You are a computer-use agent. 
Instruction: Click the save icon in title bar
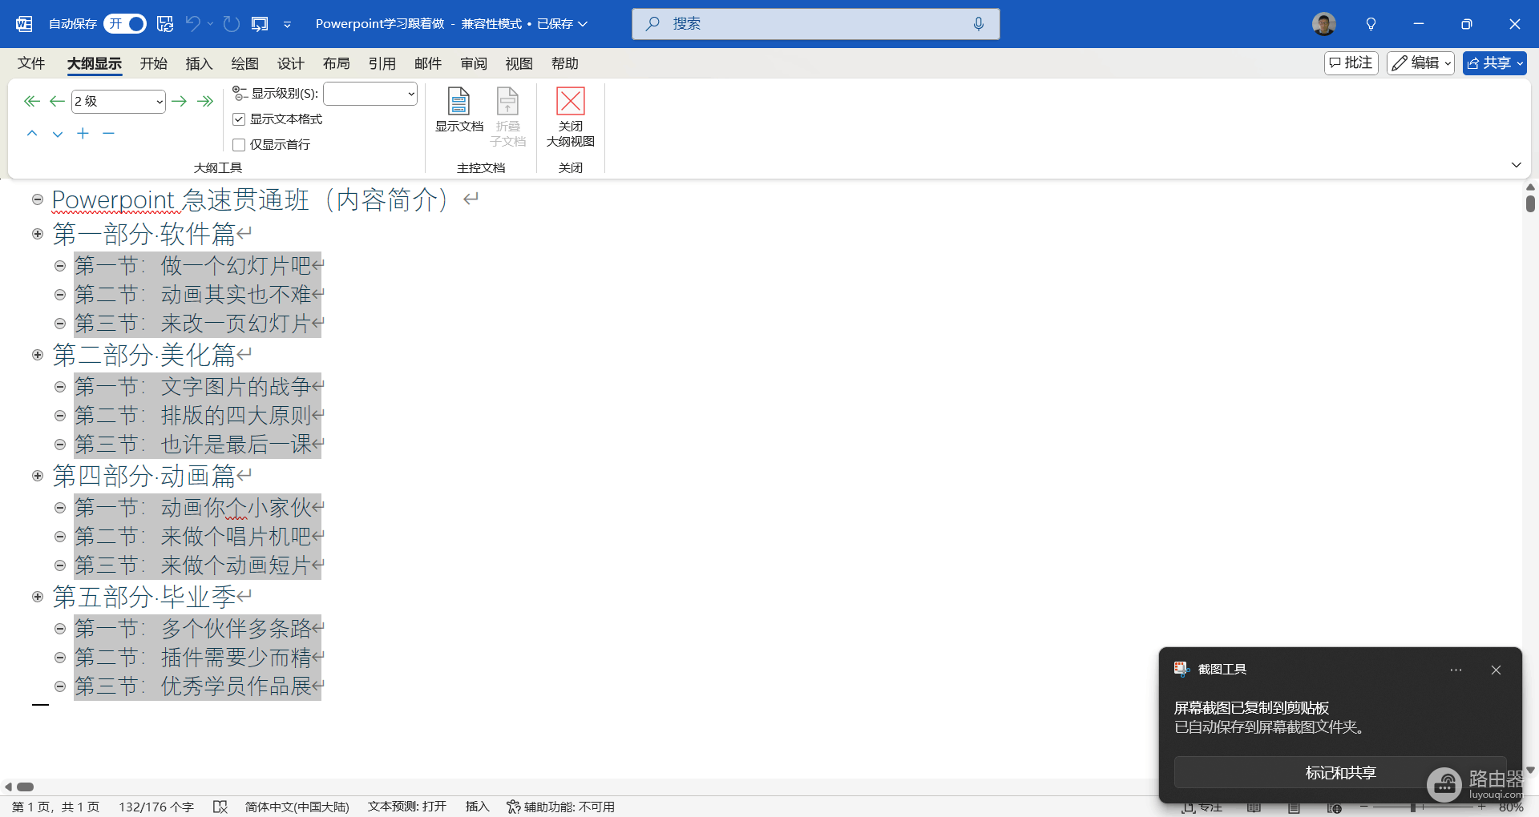coord(165,24)
